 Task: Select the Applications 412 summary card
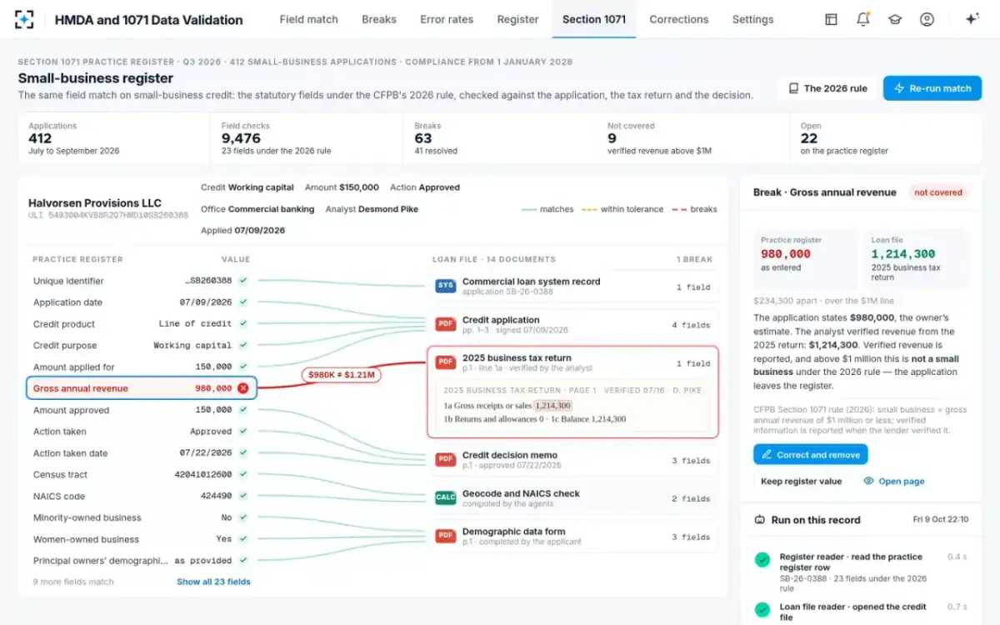click(x=113, y=138)
